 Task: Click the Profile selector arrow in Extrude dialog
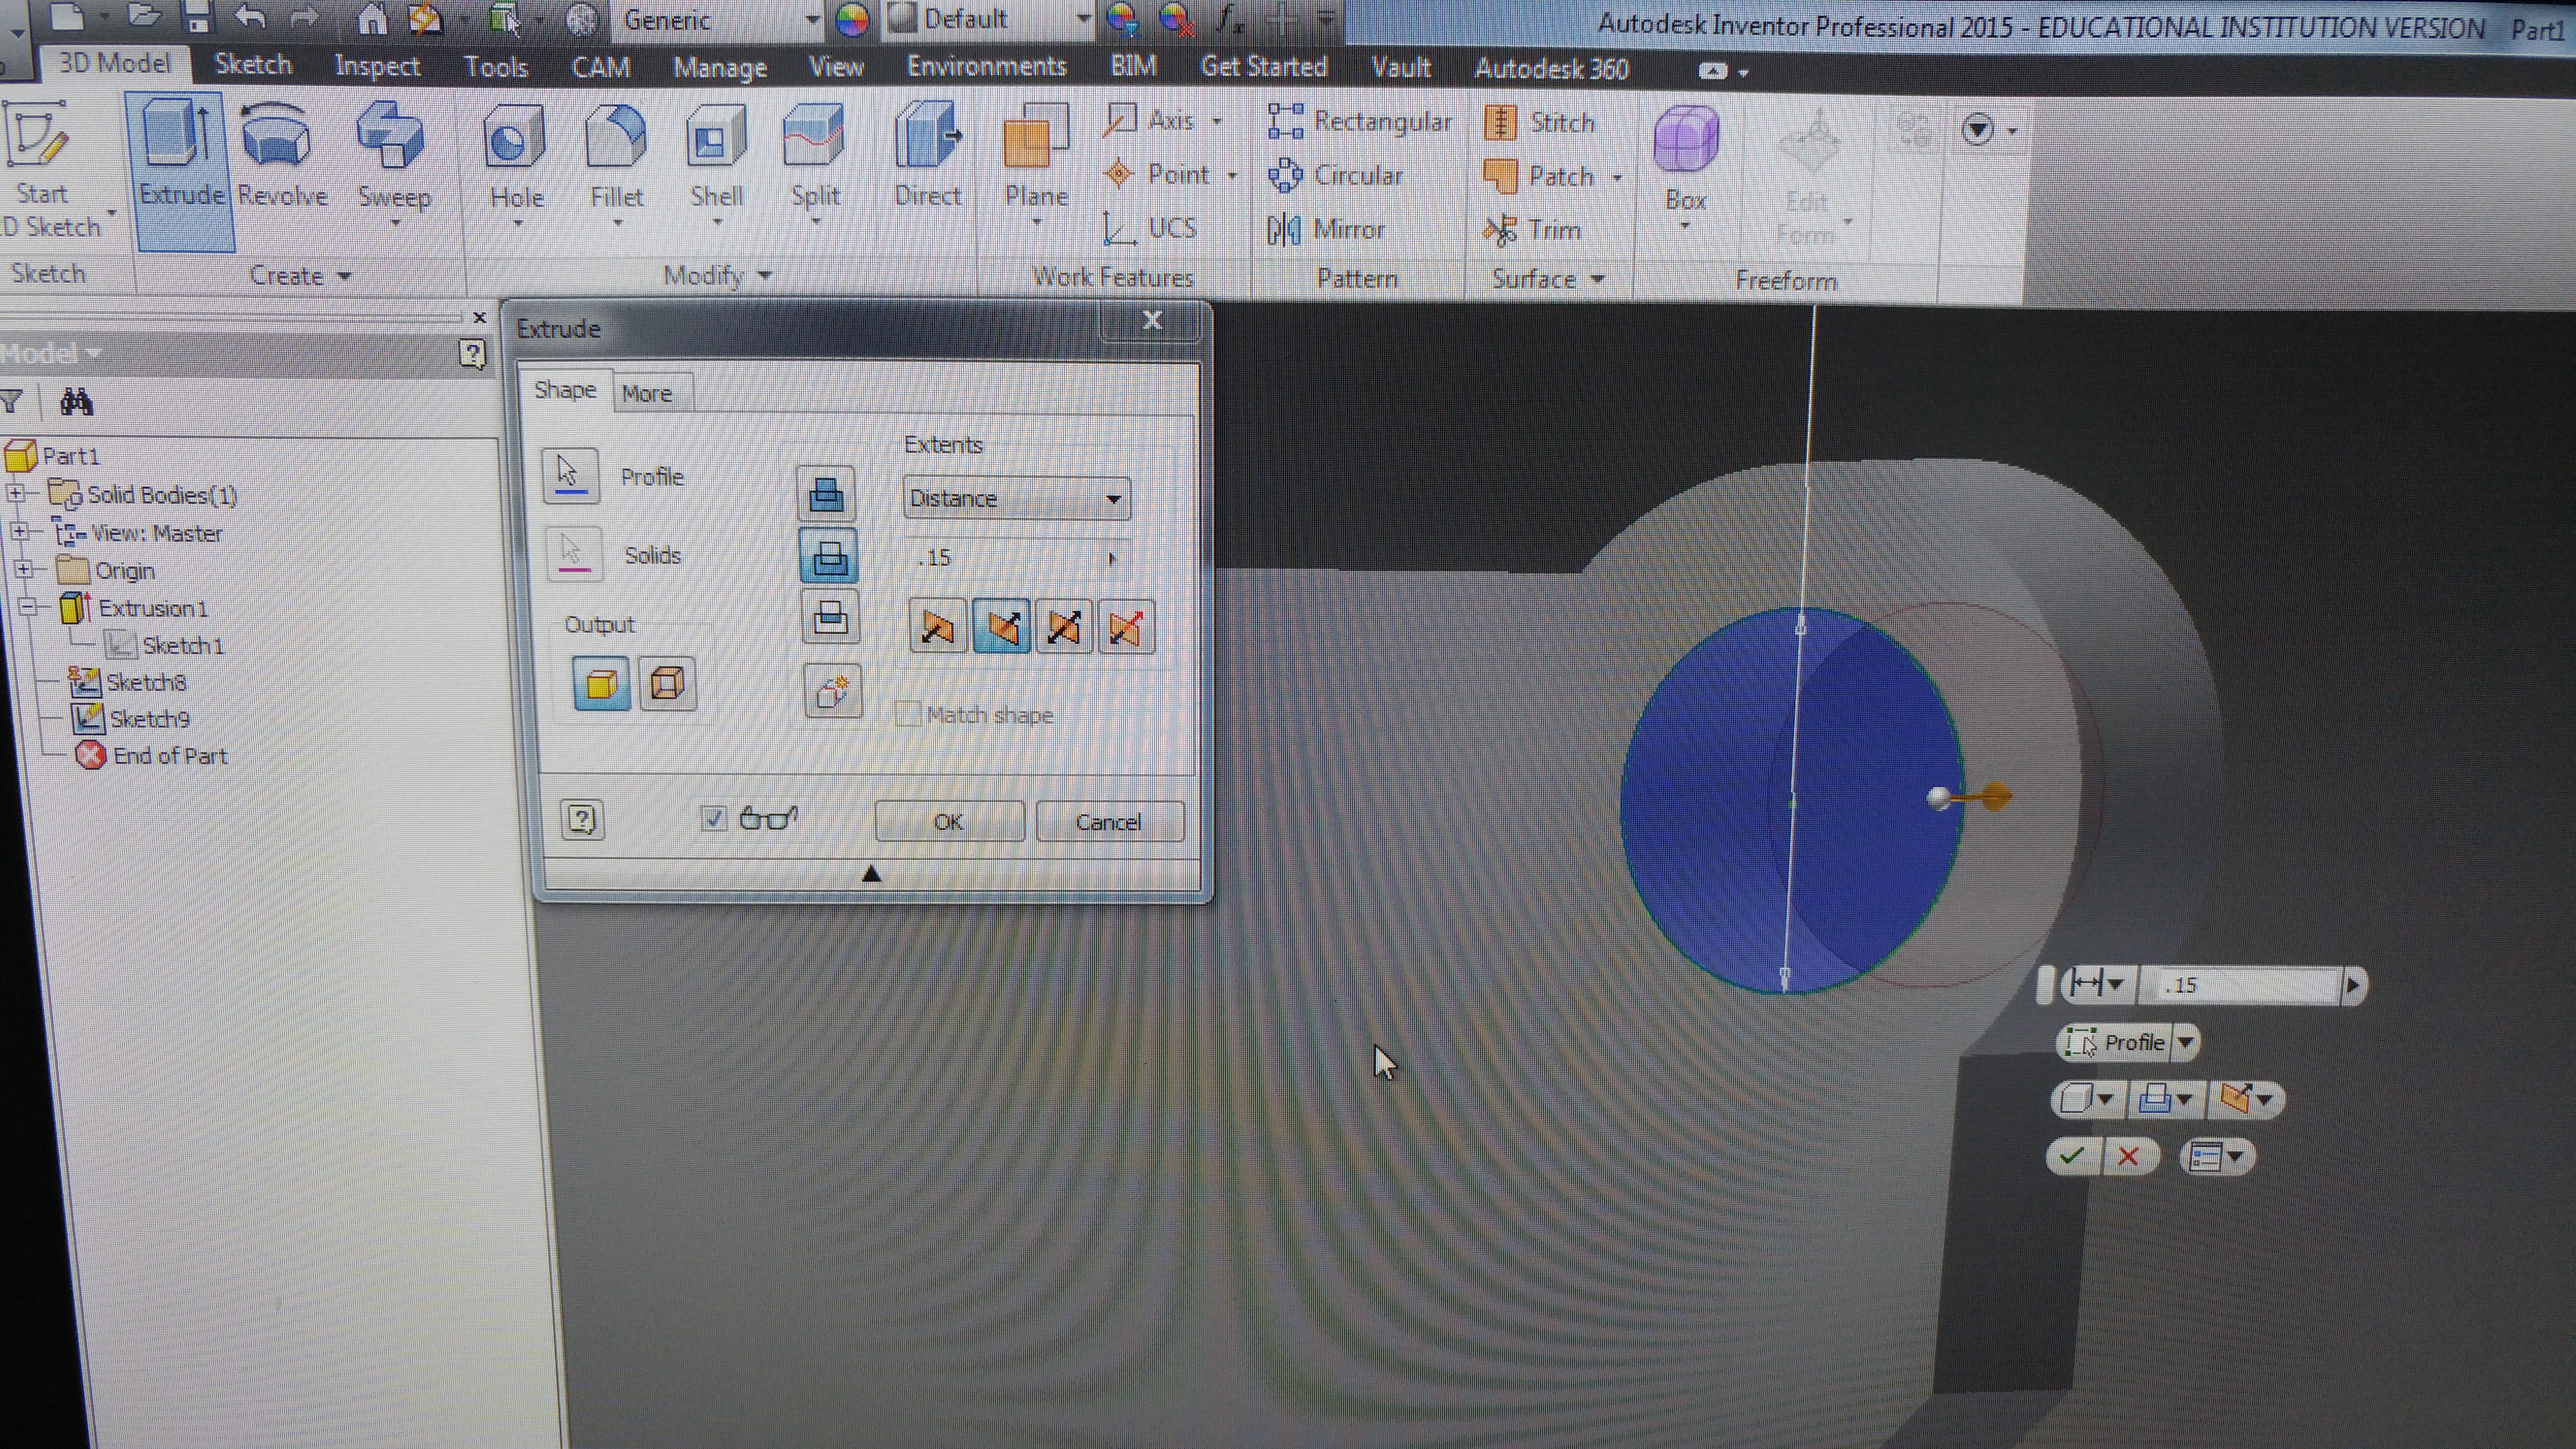[570, 476]
